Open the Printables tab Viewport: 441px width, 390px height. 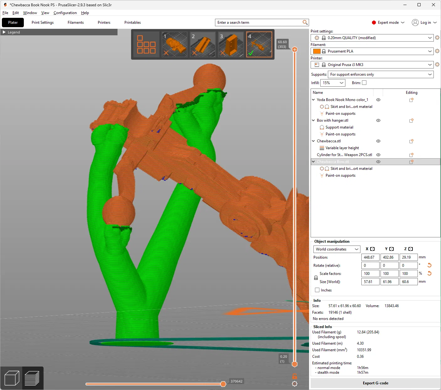click(x=133, y=23)
